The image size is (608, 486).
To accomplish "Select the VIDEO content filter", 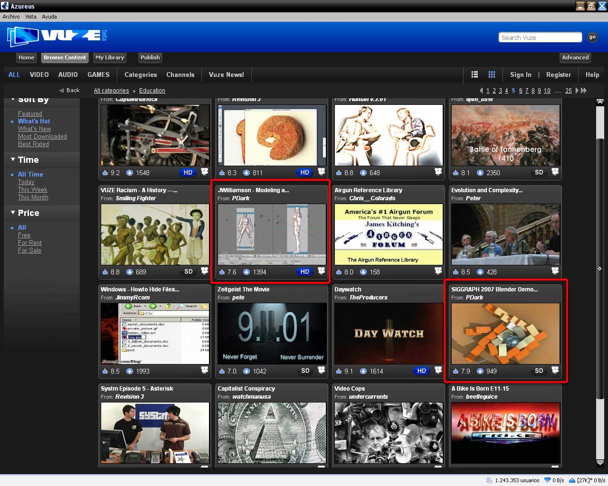I will pos(39,75).
